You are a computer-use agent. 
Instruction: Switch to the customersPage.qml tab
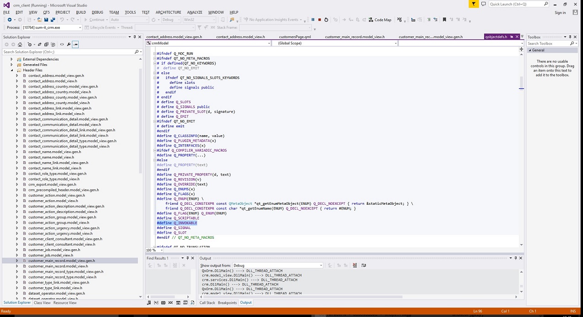(294, 37)
